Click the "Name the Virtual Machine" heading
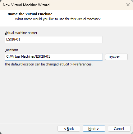133x134 pixels. [30, 14]
